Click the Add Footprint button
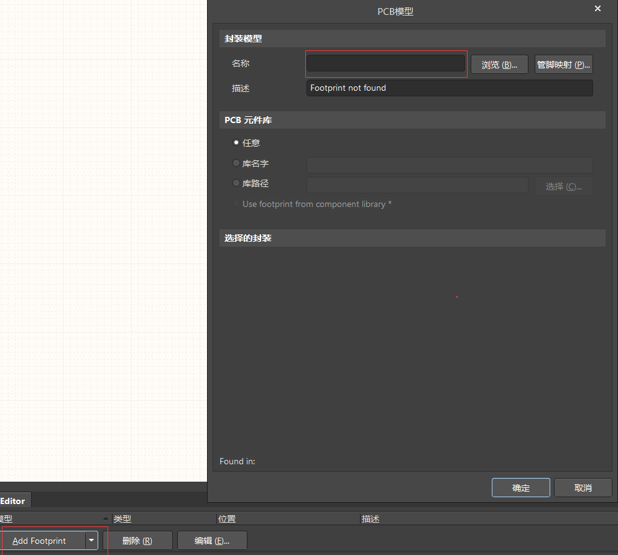Screen dimensions: 618x555 [x=44, y=541]
